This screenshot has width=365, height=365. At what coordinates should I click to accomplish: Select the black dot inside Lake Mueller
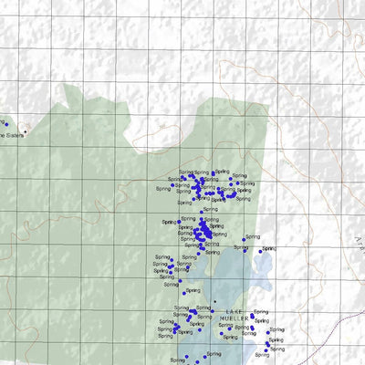(x=215, y=301)
